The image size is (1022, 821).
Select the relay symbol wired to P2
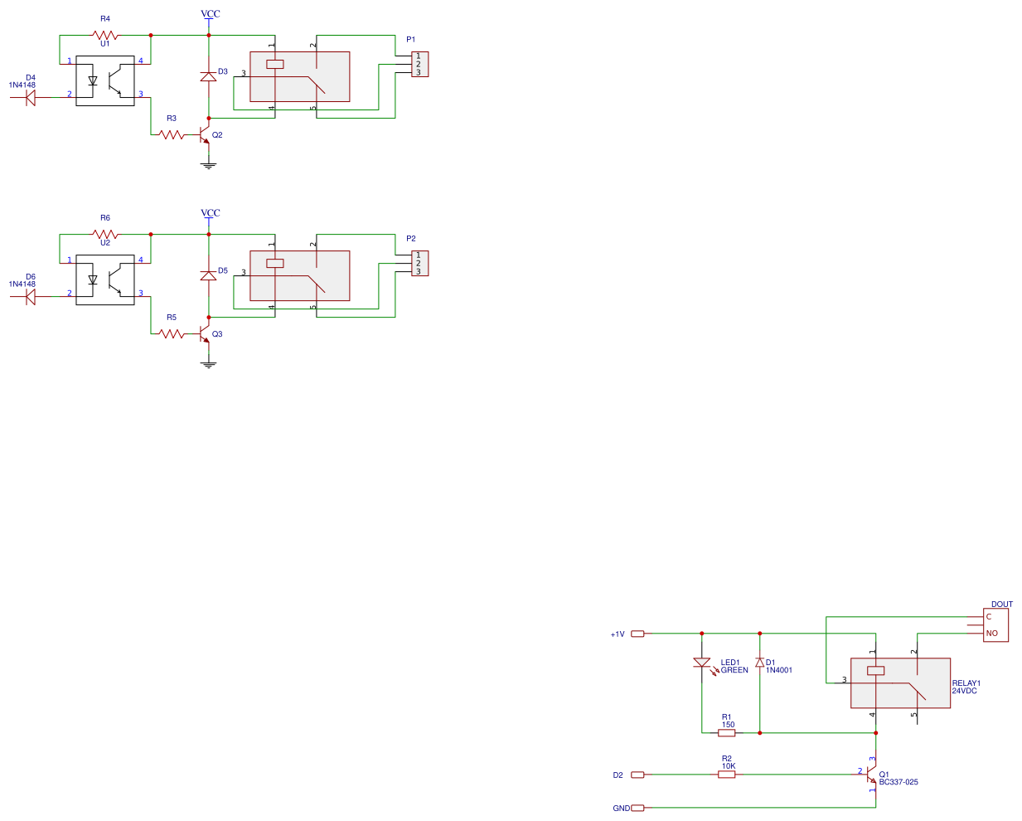[300, 275]
